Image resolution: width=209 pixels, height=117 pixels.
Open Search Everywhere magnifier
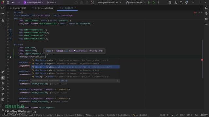tap(181, 2)
